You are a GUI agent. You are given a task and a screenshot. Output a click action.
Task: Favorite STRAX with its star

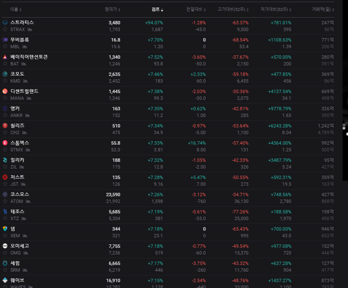coord(5,29)
